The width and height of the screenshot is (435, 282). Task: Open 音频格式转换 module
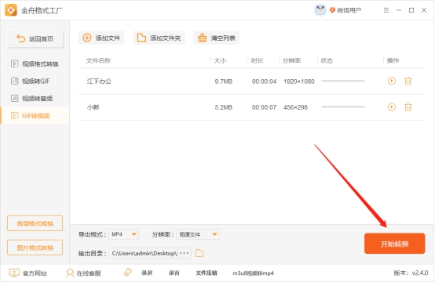[x=35, y=223]
